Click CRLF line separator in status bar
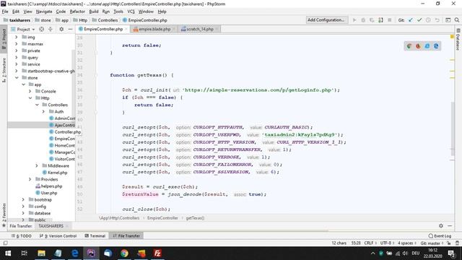 pos(370,243)
